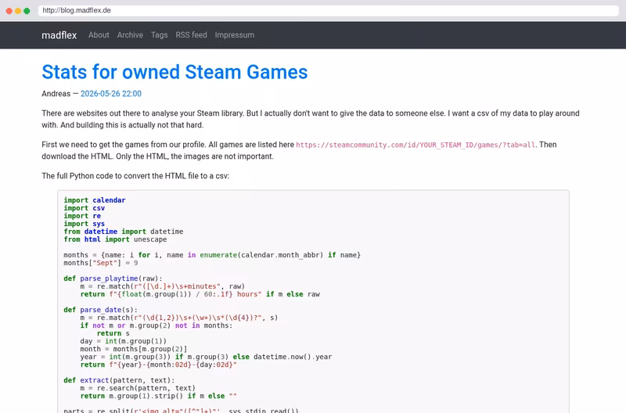626x413 pixels.
Task: Click the return hours f-string line
Action: tap(200, 294)
